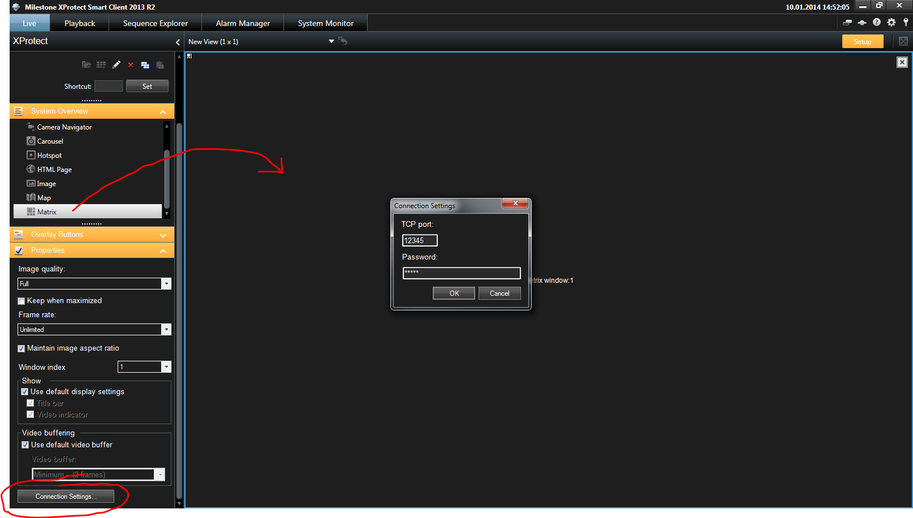Close the view item with the X button
The image size is (913, 518).
pos(902,62)
